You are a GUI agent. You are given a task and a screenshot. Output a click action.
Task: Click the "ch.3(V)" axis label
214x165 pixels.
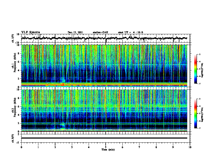(13, 138)
